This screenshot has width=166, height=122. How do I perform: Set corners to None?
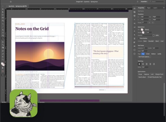[x=145, y=41]
